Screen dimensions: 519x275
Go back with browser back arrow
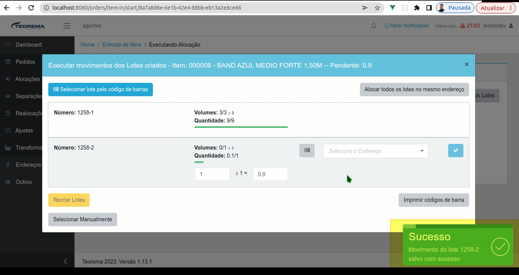(x=7, y=8)
